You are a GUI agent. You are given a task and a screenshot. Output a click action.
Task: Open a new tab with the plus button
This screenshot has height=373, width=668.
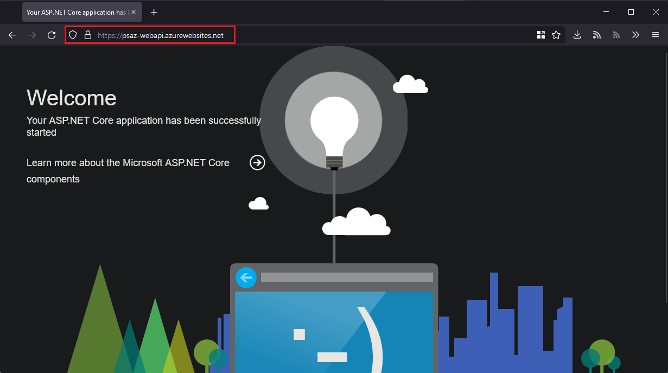154,11
